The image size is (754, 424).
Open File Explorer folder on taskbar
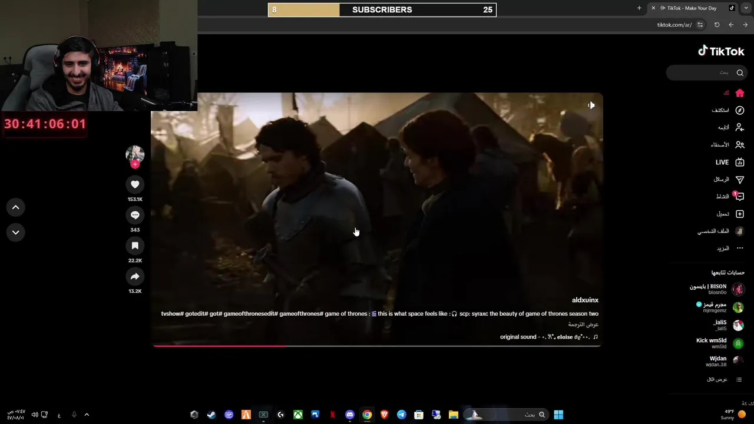pos(454,415)
